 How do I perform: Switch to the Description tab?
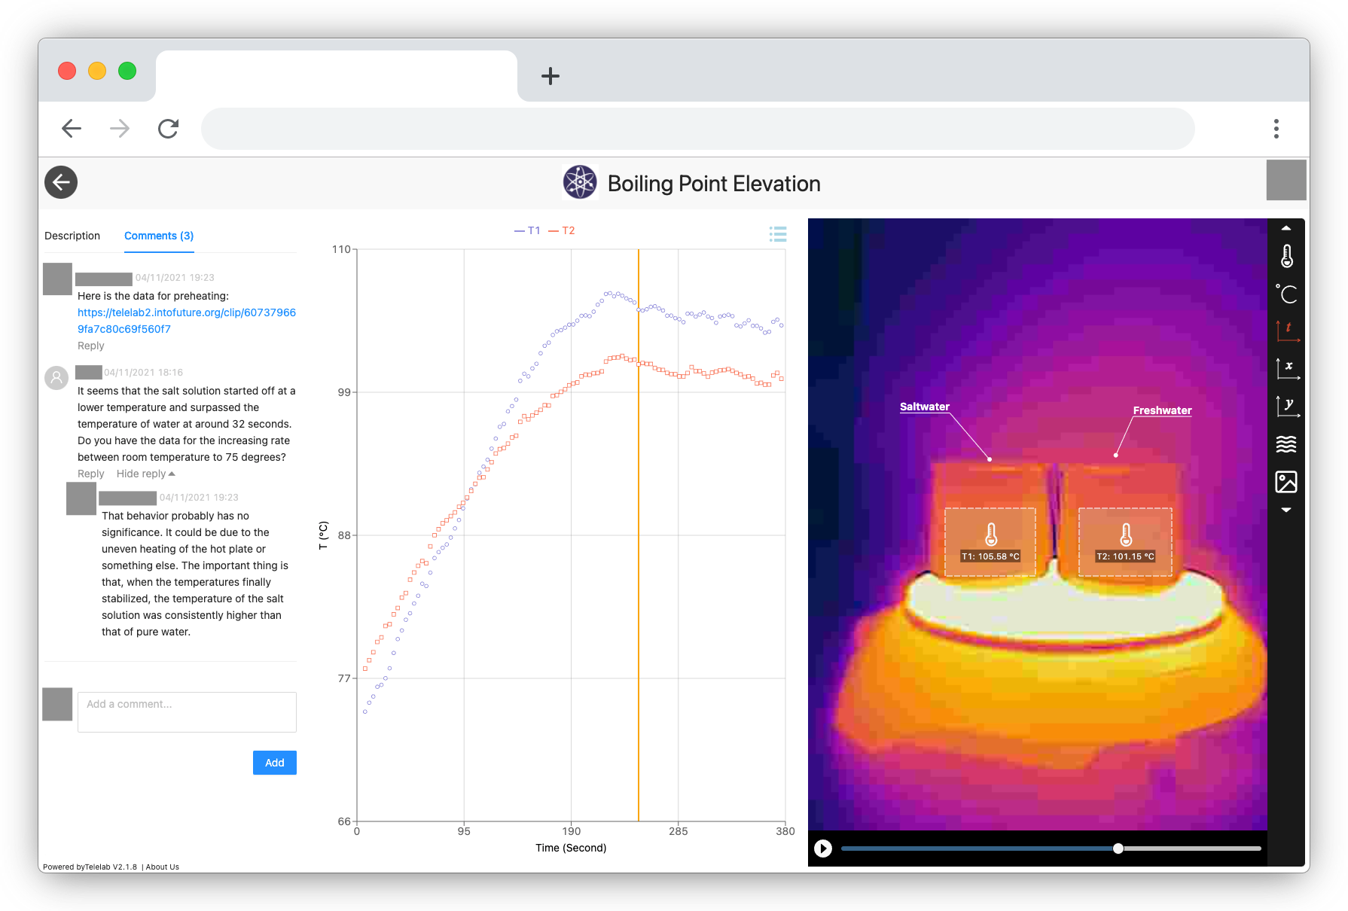(x=72, y=236)
